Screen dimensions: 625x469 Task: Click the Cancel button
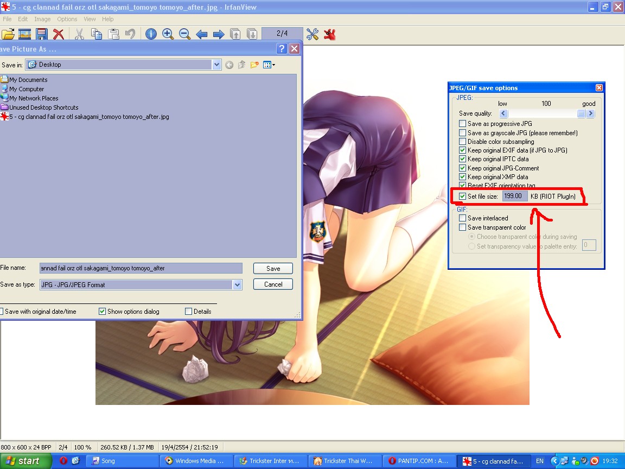coord(273,284)
